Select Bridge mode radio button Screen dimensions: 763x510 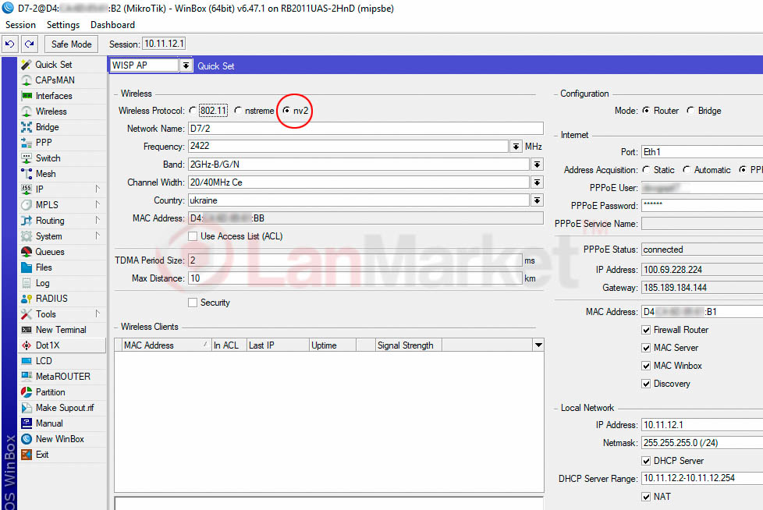(x=690, y=111)
